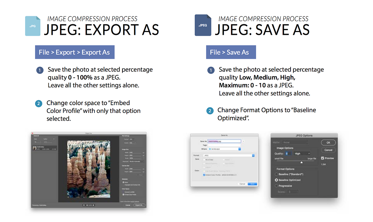Add a size with the plus icon

point(54,139)
